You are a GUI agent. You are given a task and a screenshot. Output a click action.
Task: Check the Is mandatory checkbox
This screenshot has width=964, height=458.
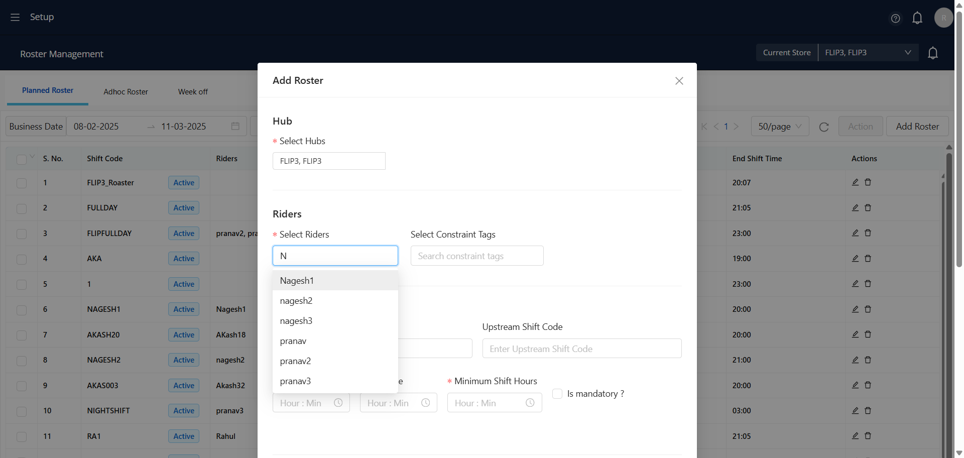[x=557, y=394]
